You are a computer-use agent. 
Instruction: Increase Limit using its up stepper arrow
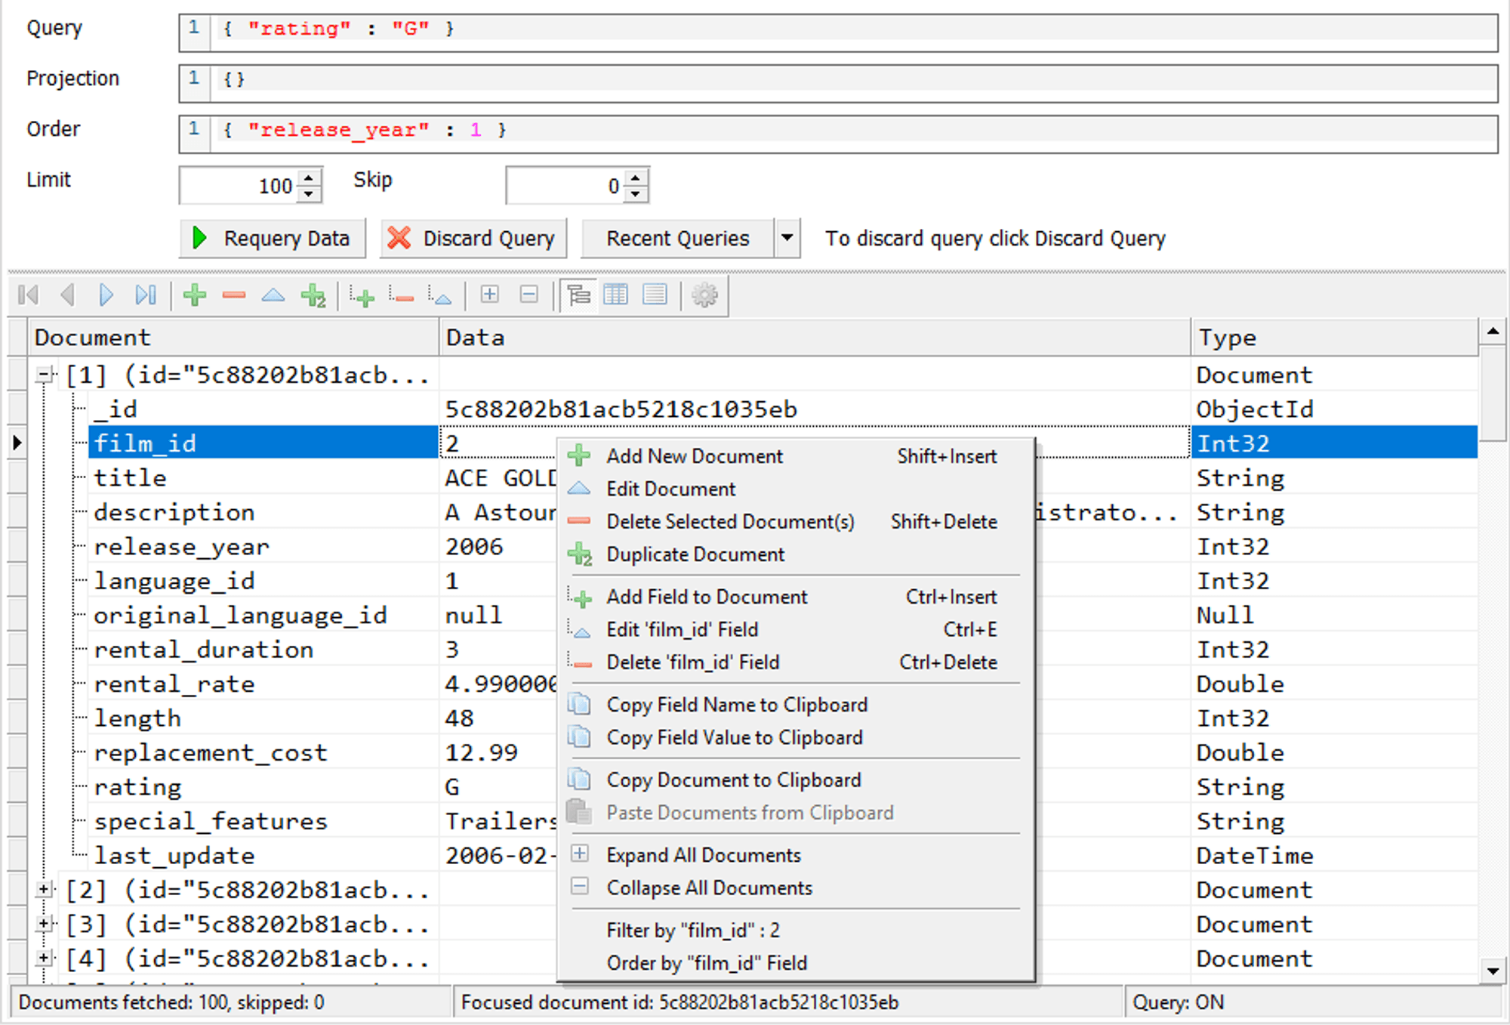click(307, 178)
